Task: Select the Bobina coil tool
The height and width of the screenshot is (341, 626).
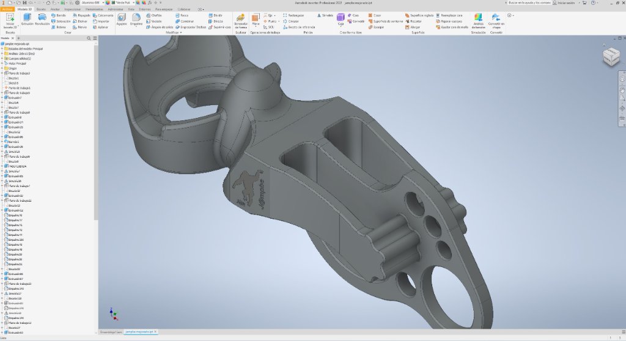Action: pos(58,27)
